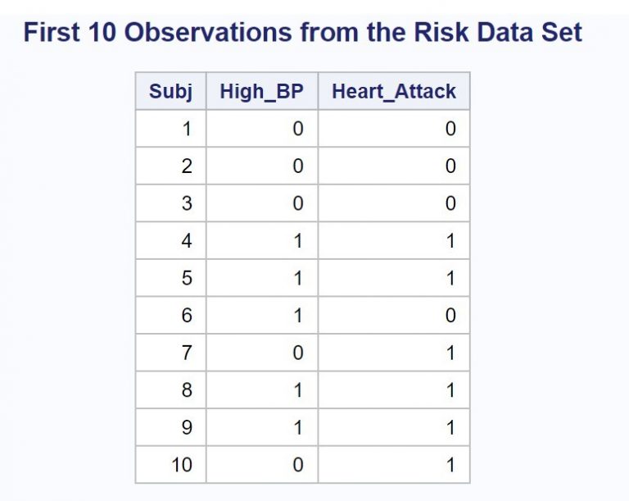Click the Heart_Attack column header

pyautogui.click(x=393, y=91)
